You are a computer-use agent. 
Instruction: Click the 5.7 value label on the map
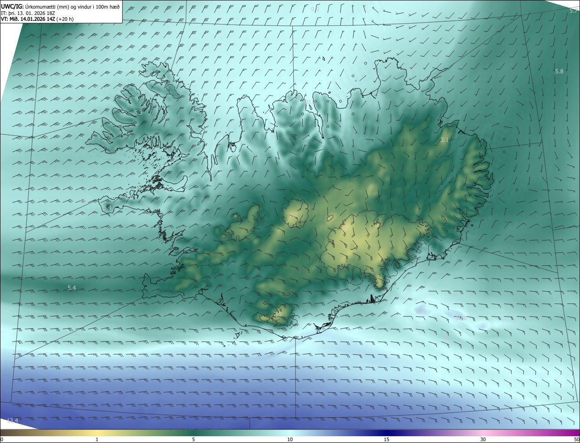tap(574, 10)
